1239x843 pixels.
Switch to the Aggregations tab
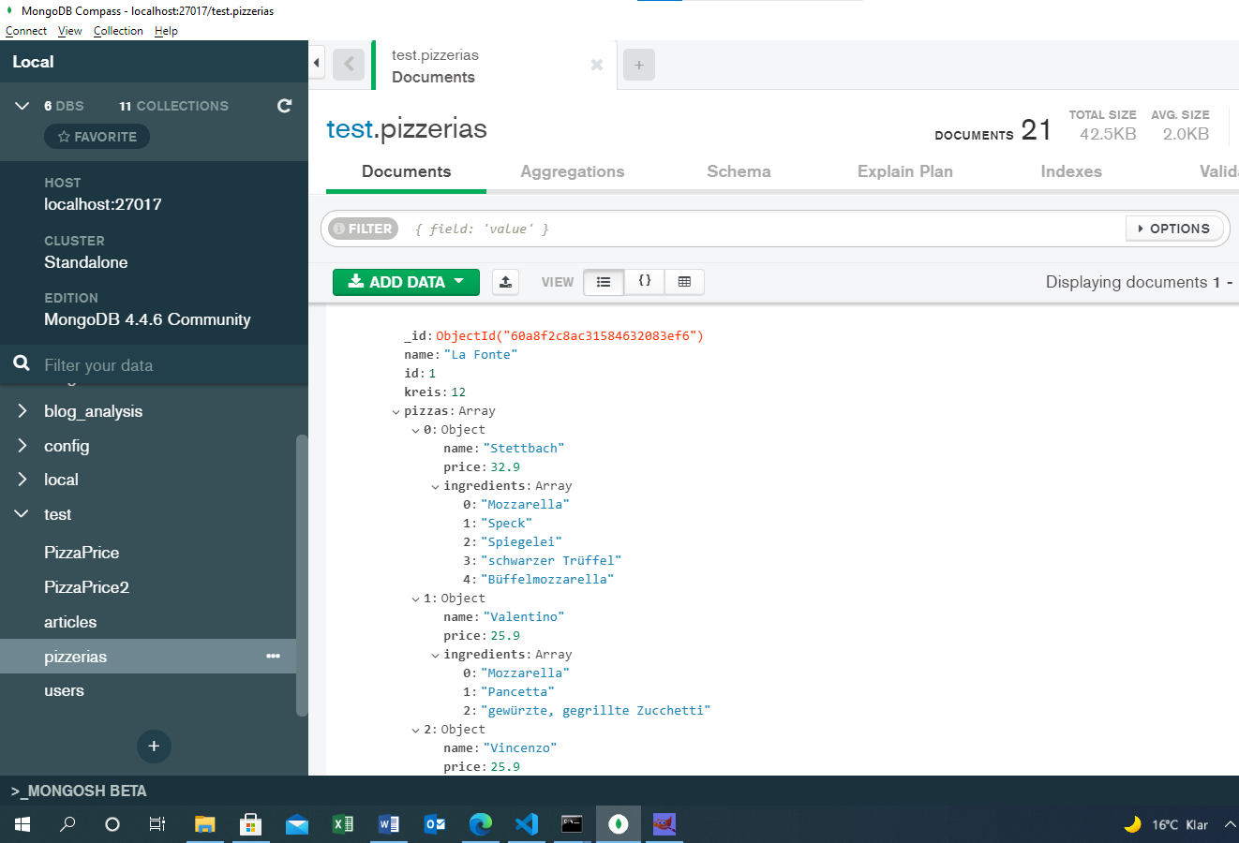[x=572, y=171]
